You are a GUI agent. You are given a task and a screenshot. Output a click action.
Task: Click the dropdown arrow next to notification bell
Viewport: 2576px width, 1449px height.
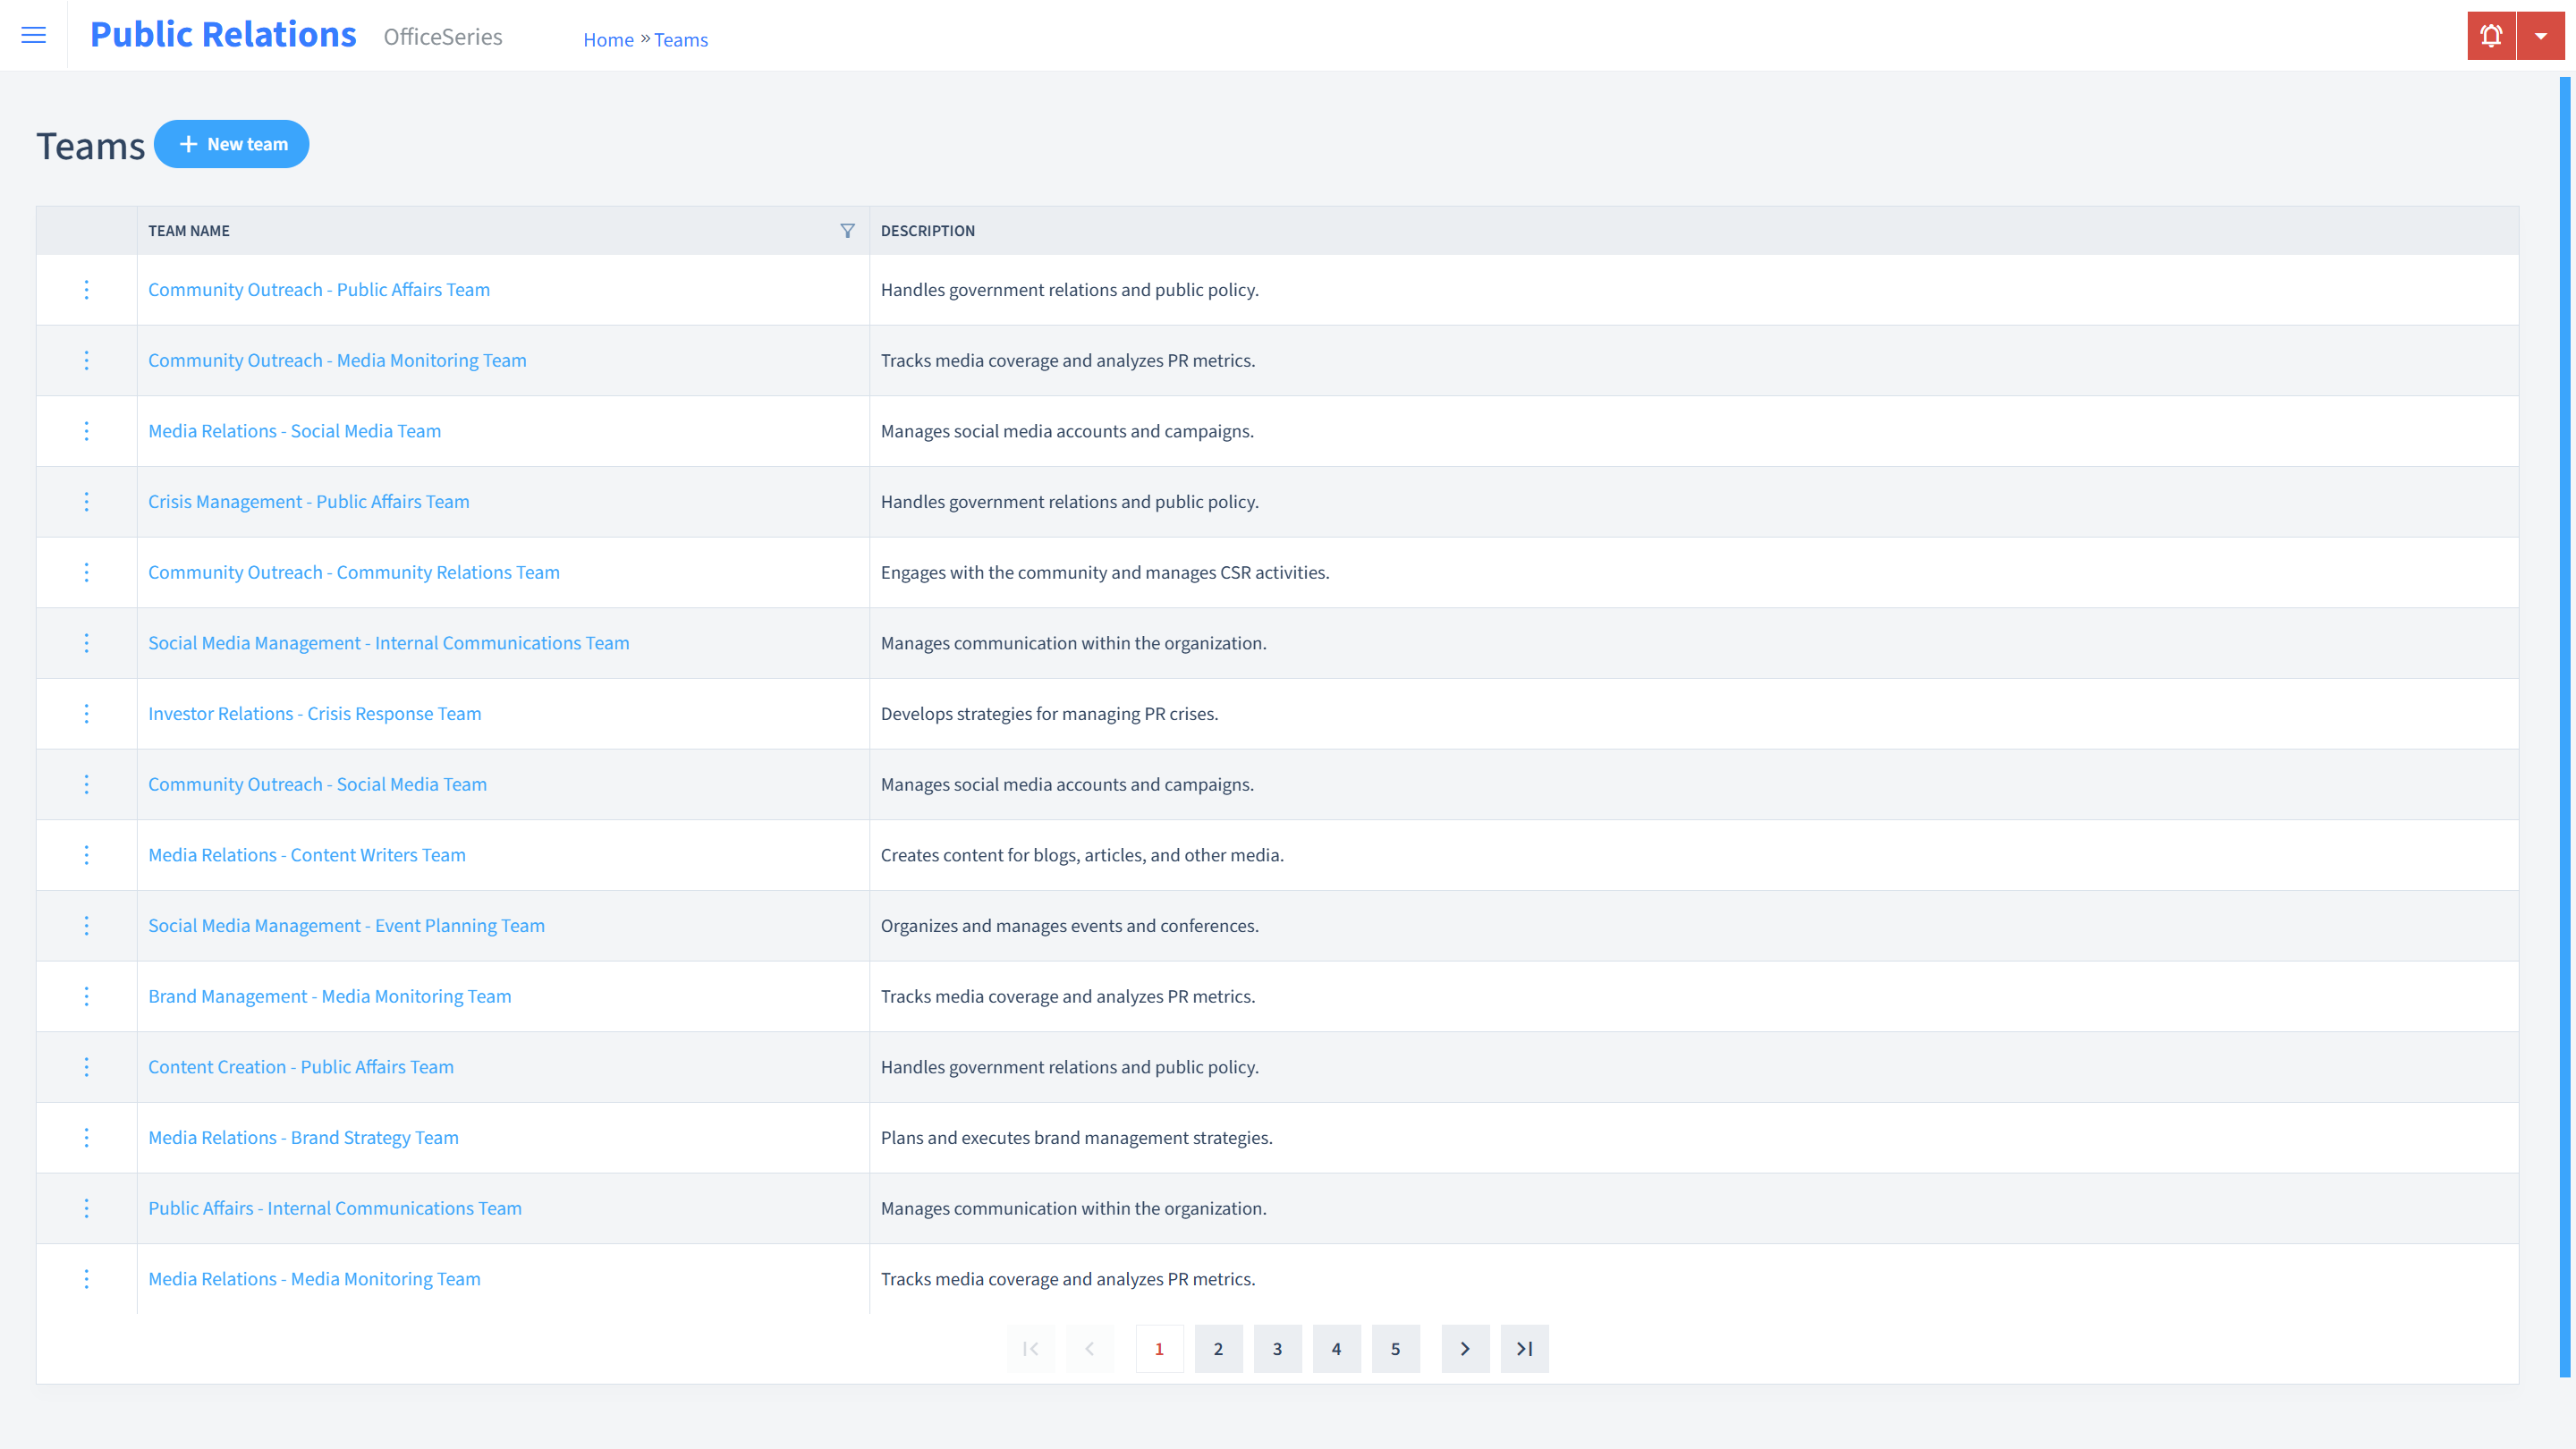point(2540,36)
